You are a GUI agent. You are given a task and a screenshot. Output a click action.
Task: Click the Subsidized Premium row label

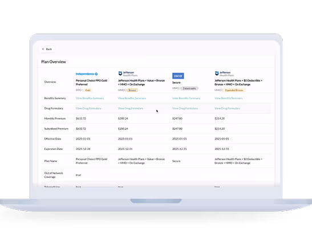(x=56, y=129)
